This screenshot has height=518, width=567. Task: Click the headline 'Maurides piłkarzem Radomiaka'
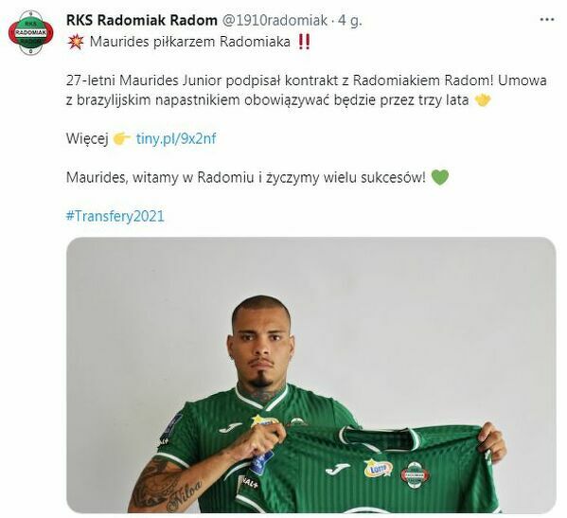point(190,42)
